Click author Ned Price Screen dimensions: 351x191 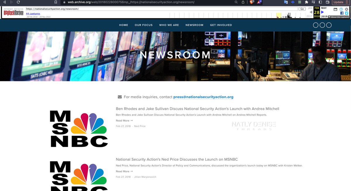point(140,126)
